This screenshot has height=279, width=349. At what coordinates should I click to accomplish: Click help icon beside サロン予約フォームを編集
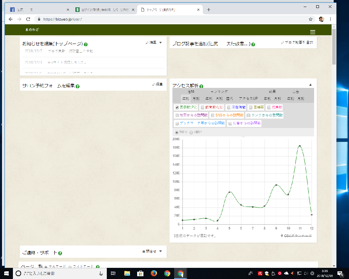(77, 86)
